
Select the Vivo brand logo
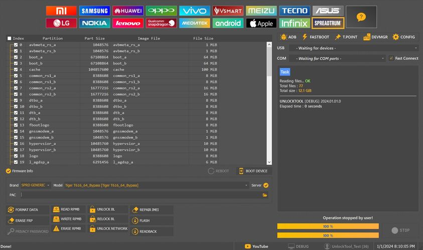click(x=195, y=11)
